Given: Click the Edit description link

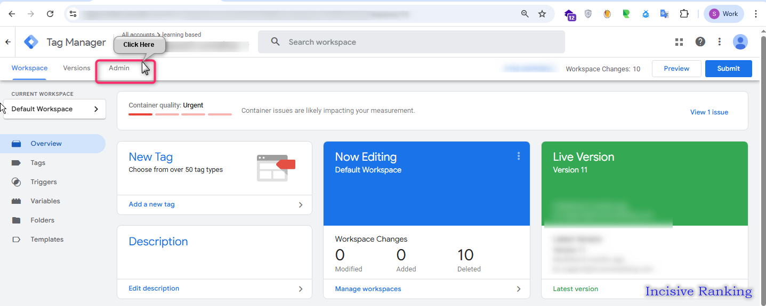Looking at the screenshot, I should [154, 288].
